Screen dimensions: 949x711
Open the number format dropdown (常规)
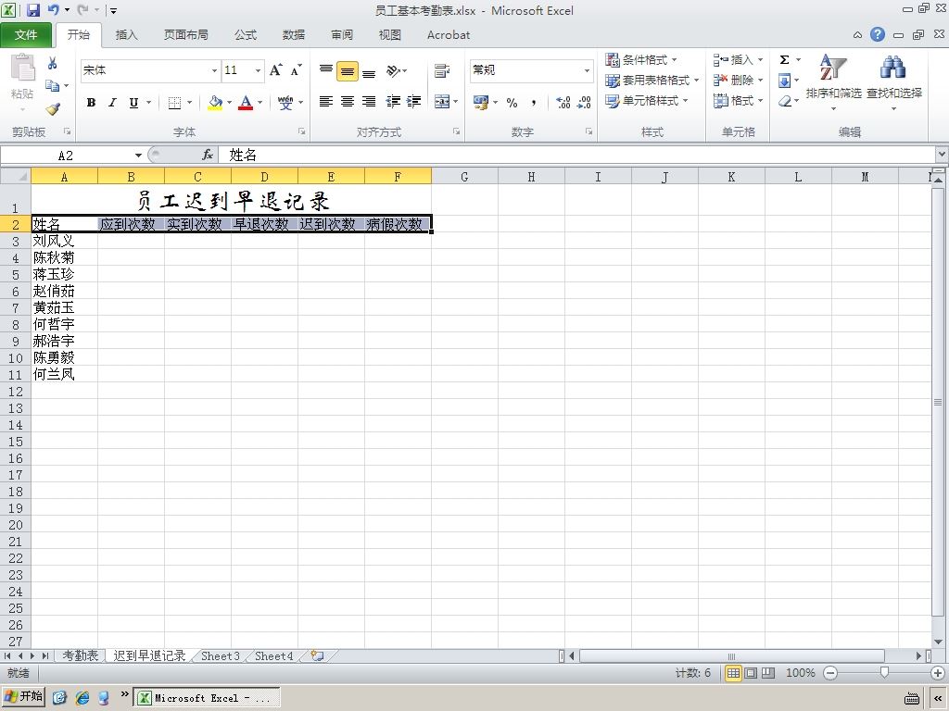tap(587, 70)
